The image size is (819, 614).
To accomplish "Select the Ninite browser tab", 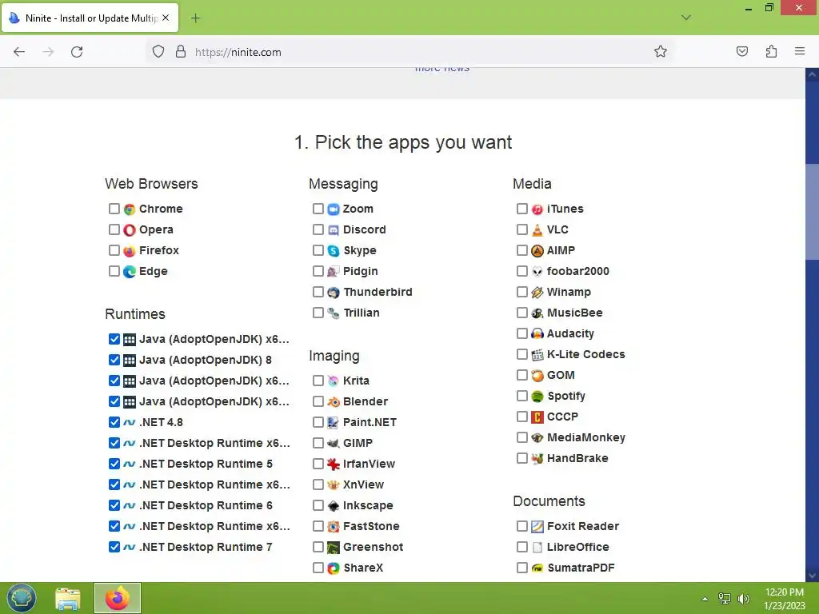I will coord(90,18).
